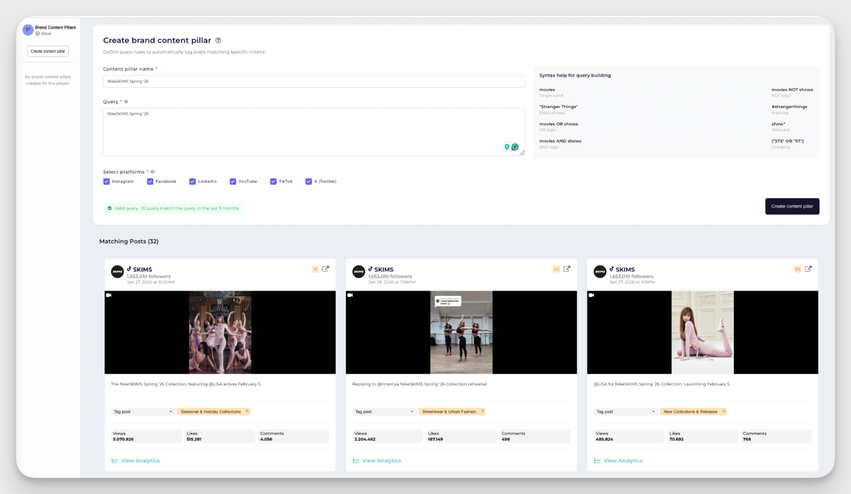Click the lightbulb tip icon inside the Query field

pos(506,147)
